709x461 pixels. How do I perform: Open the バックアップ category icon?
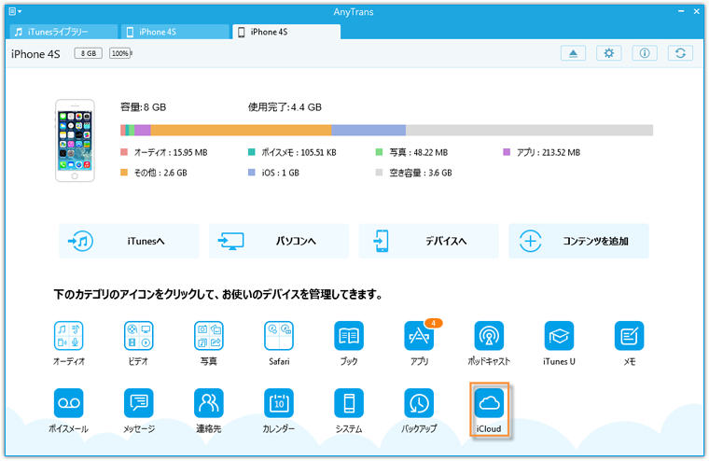[x=419, y=402]
